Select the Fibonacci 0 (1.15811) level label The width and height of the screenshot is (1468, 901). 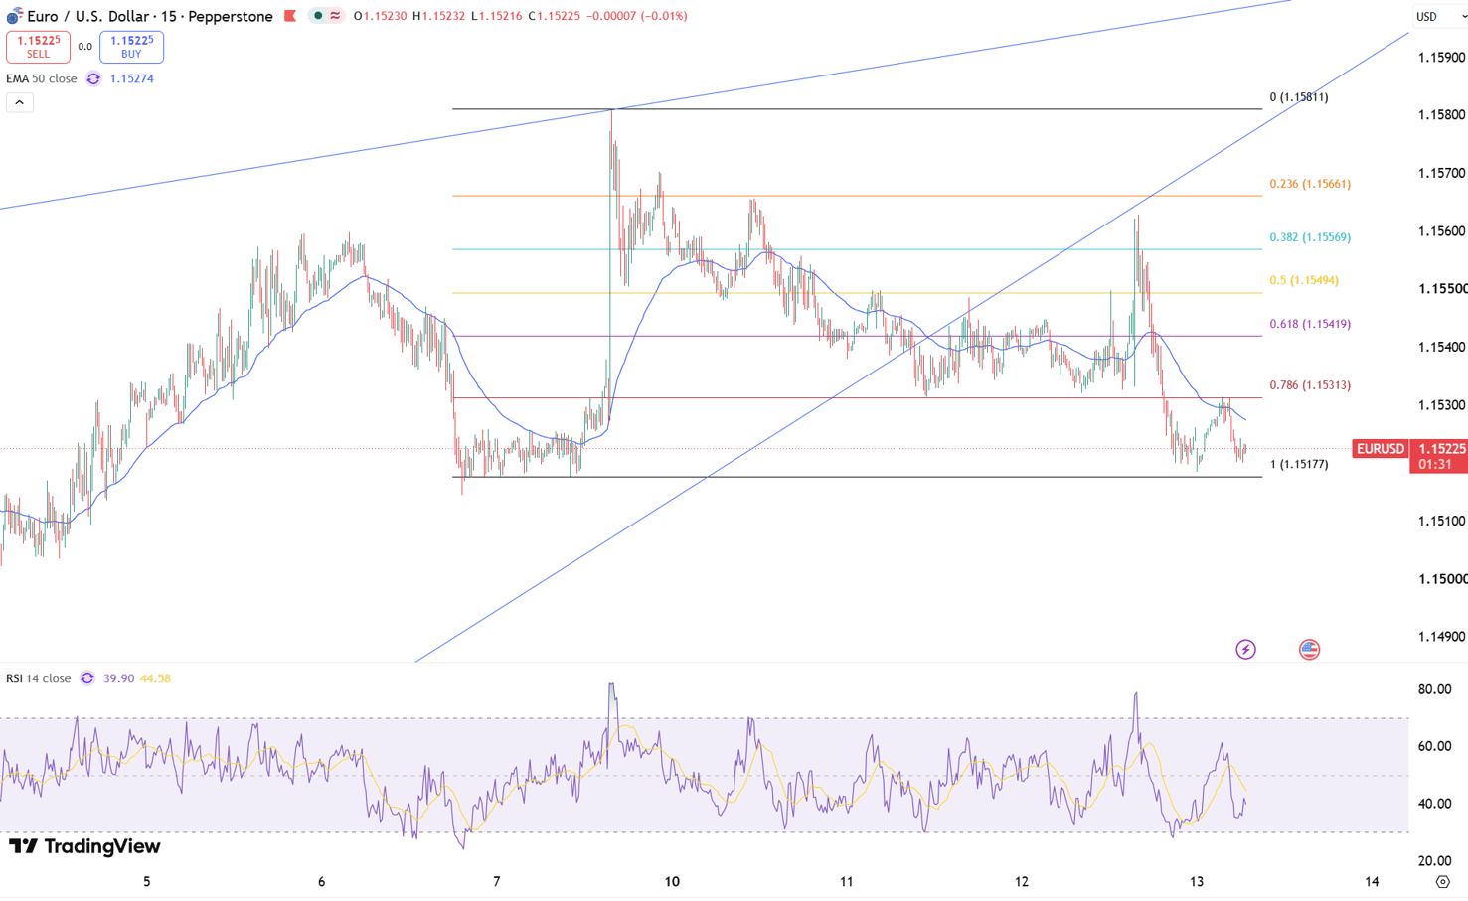(1299, 97)
